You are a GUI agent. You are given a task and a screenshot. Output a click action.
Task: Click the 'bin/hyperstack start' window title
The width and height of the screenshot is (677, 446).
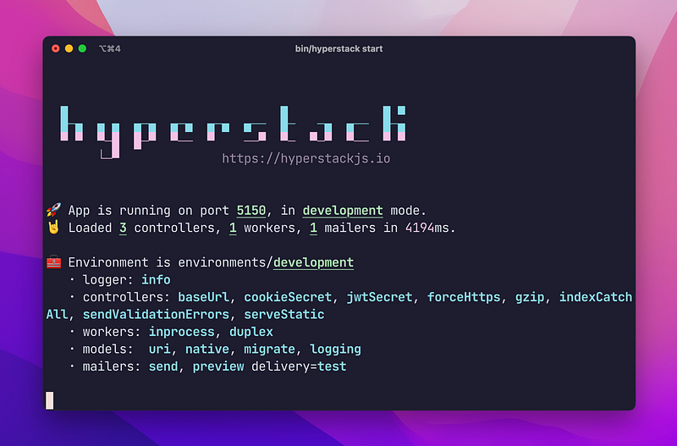point(338,49)
